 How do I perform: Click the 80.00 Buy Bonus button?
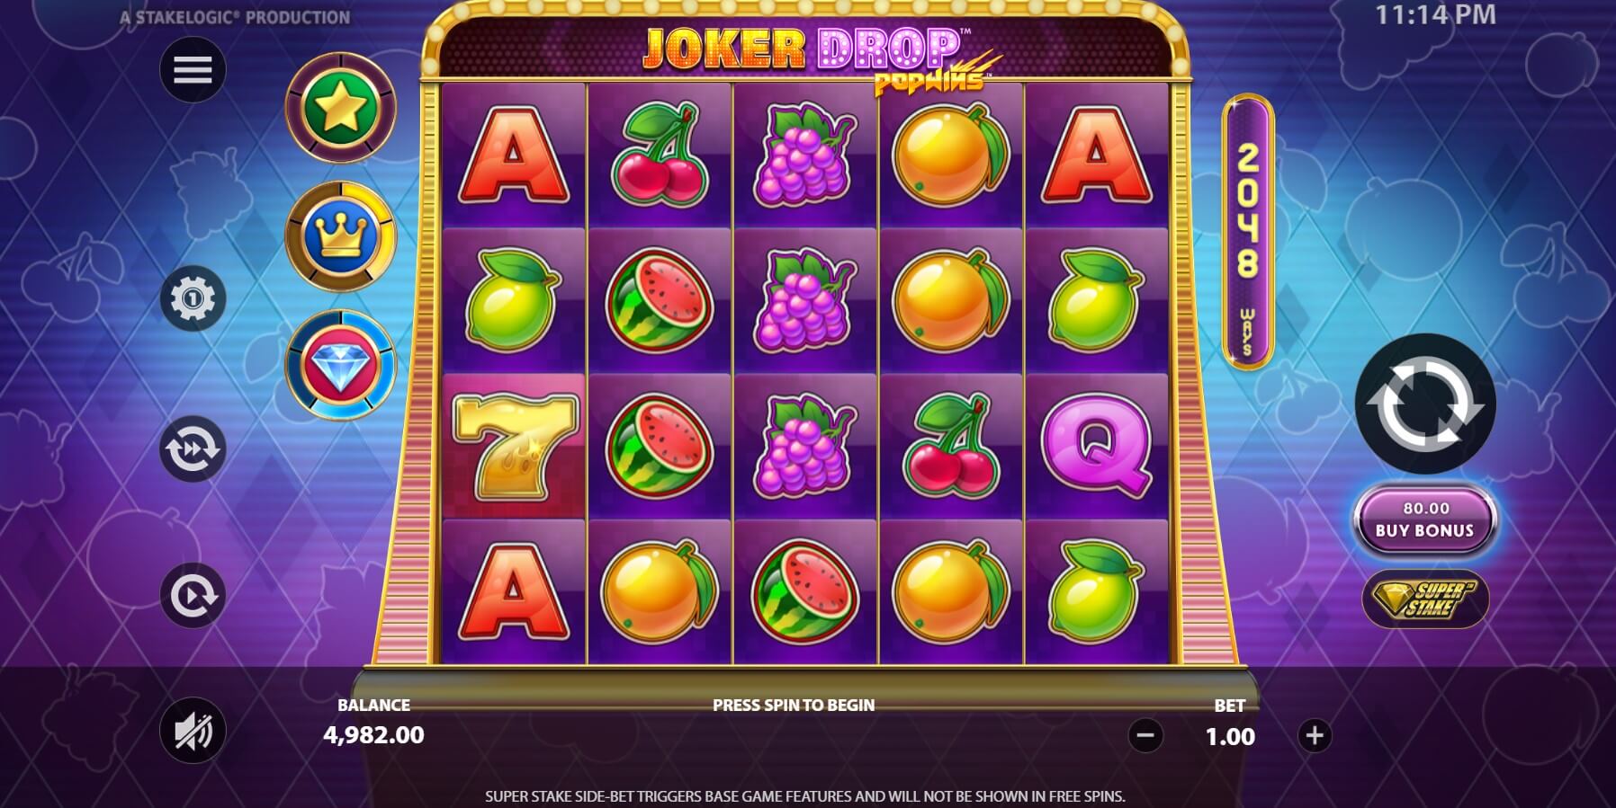(x=1425, y=519)
